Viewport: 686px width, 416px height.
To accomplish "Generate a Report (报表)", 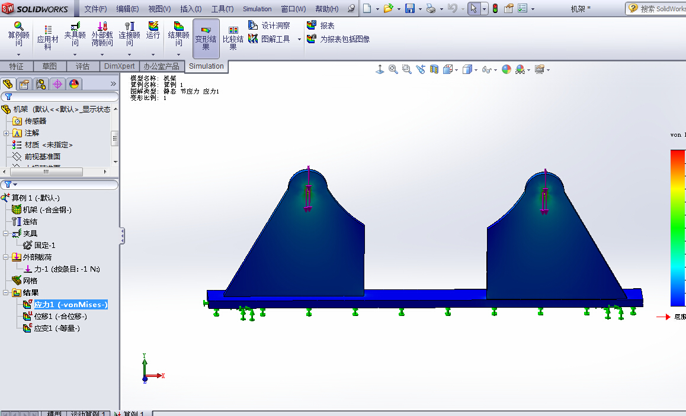I will [320, 25].
